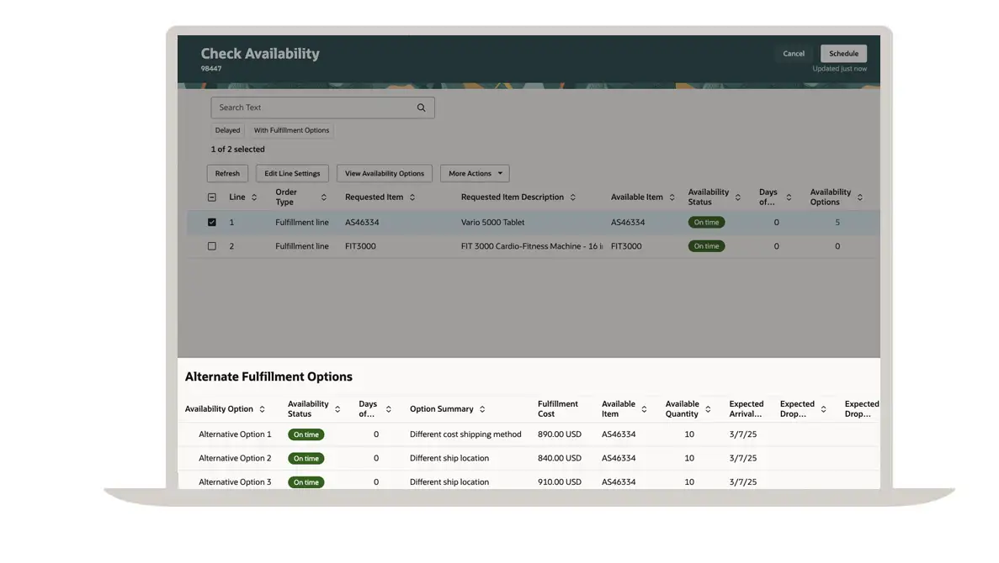Check line 2 FIT3000 checkbox
999x563 pixels.
[x=212, y=246]
